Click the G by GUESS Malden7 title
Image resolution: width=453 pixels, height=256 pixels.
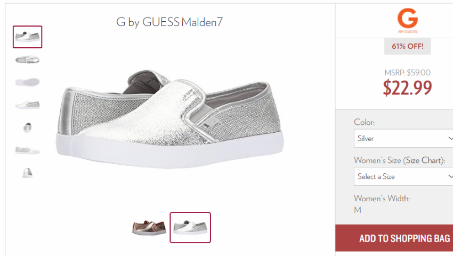pyautogui.click(x=169, y=22)
